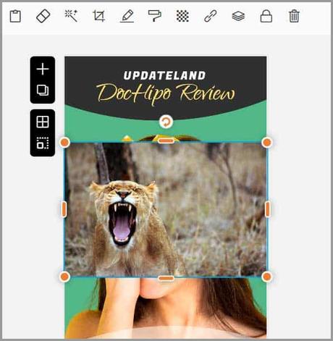
Task: Select the roaring lioness photo
Action: point(166,209)
